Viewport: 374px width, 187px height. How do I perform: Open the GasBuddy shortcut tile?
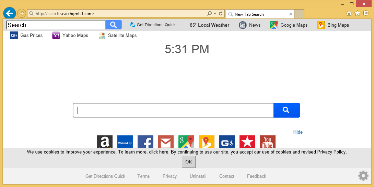[x=227, y=142]
